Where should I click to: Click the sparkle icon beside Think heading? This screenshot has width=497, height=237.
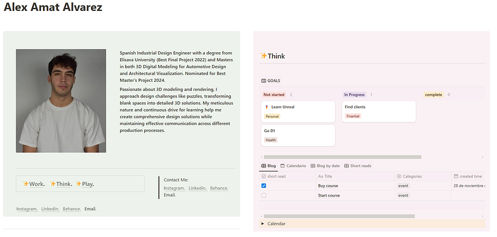click(x=264, y=56)
